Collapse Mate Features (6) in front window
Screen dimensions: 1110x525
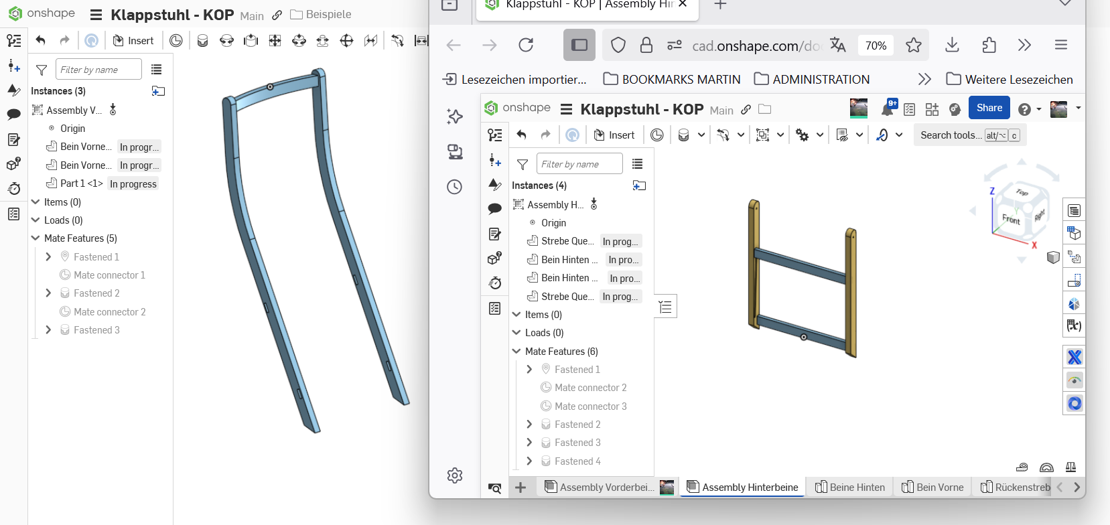[x=516, y=352]
